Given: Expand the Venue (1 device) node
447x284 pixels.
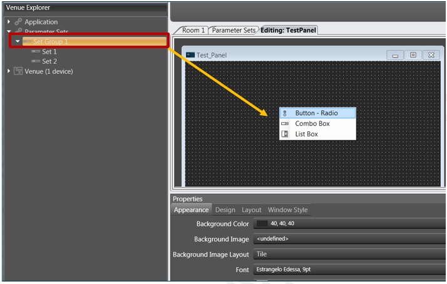Looking at the screenshot, I should coord(9,71).
